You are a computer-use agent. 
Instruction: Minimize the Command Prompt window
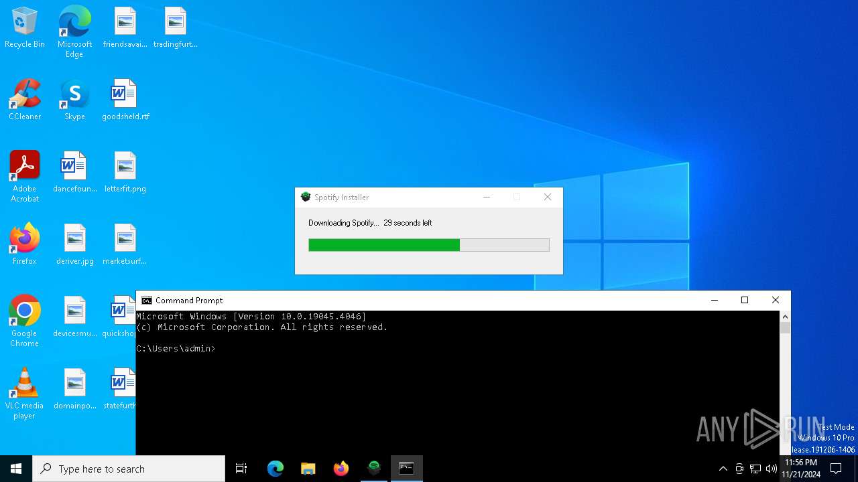coord(714,300)
